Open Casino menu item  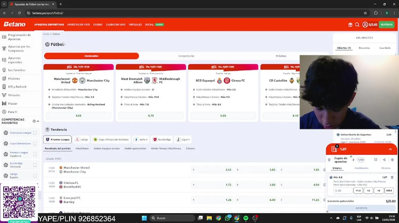click(98, 24)
